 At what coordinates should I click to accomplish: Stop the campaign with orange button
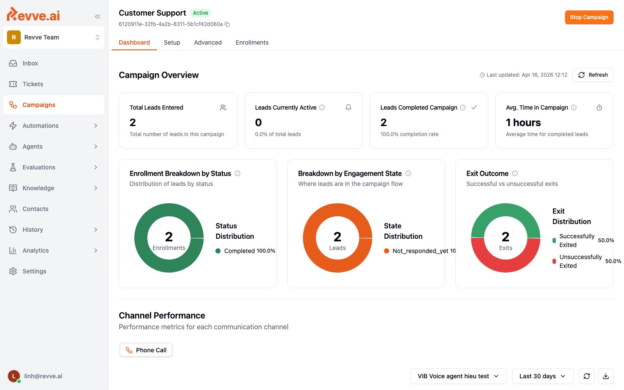click(589, 17)
